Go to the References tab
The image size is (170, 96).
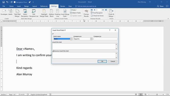(x=44, y=6)
